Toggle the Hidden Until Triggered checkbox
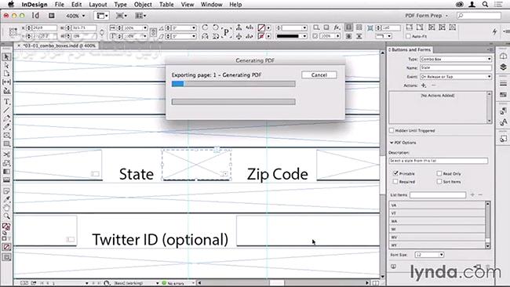The image size is (510, 287). point(392,130)
